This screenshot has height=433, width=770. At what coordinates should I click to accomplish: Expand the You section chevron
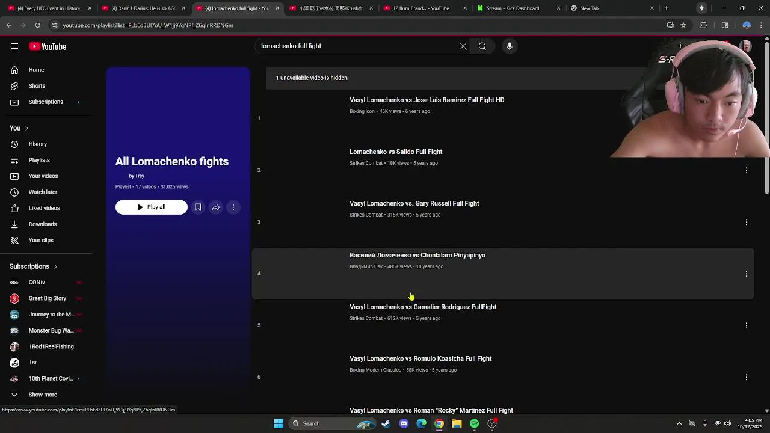coord(26,128)
